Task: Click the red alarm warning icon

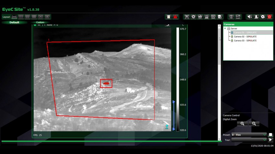Action: (x=175, y=17)
